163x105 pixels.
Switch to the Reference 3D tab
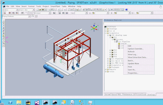point(129,94)
